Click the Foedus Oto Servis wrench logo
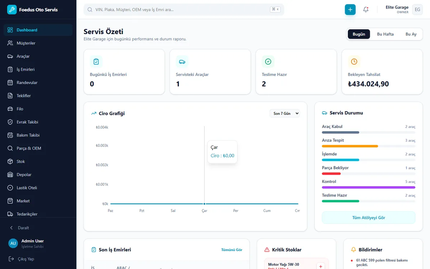 pyautogui.click(x=12, y=10)
